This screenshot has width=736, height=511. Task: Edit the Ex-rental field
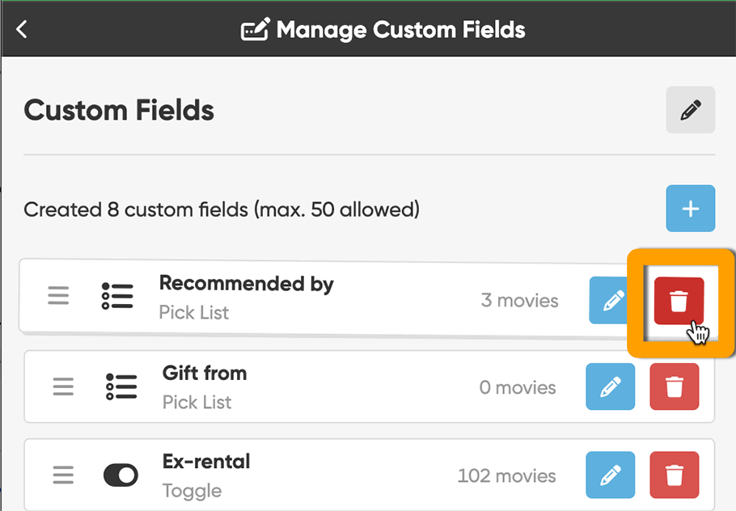pos(610,475)
